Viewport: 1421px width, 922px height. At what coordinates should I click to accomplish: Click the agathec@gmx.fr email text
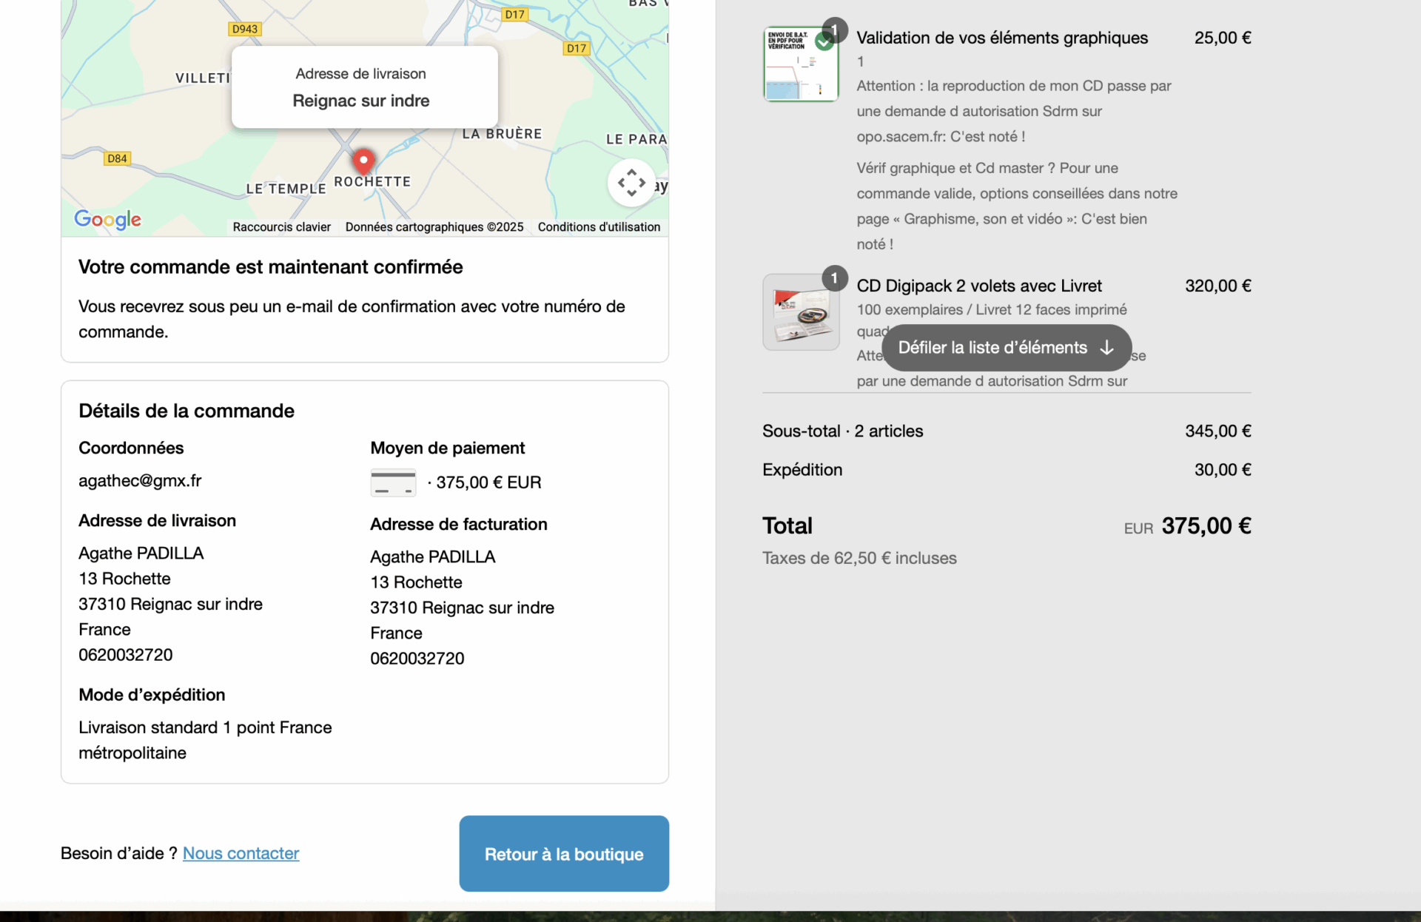[x=140, y=481]
